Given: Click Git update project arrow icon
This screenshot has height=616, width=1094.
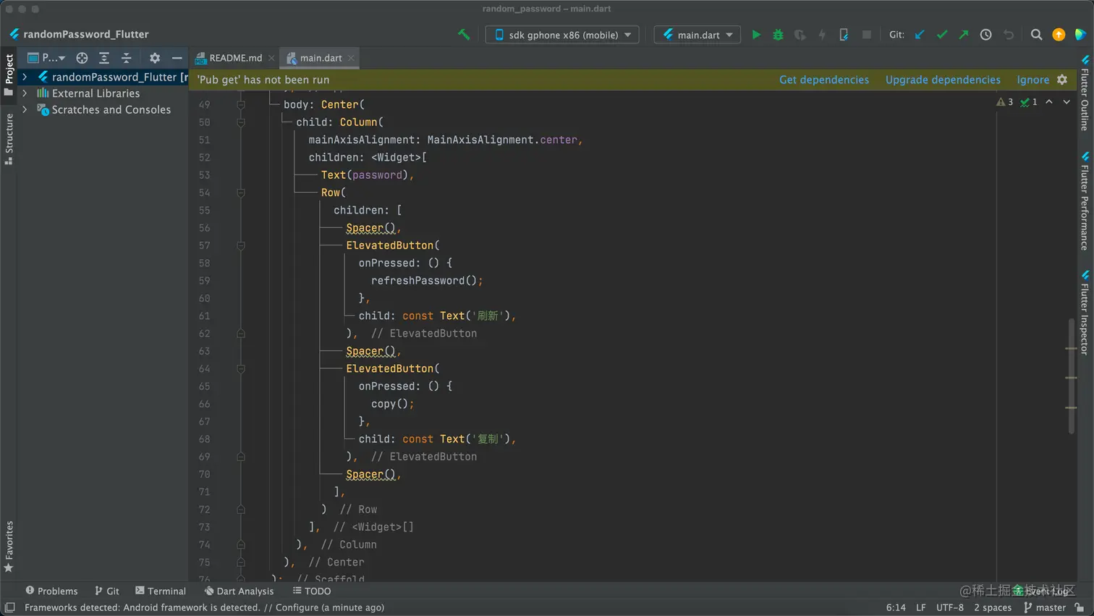Looking at the screenshot, I should coord(920,35).
